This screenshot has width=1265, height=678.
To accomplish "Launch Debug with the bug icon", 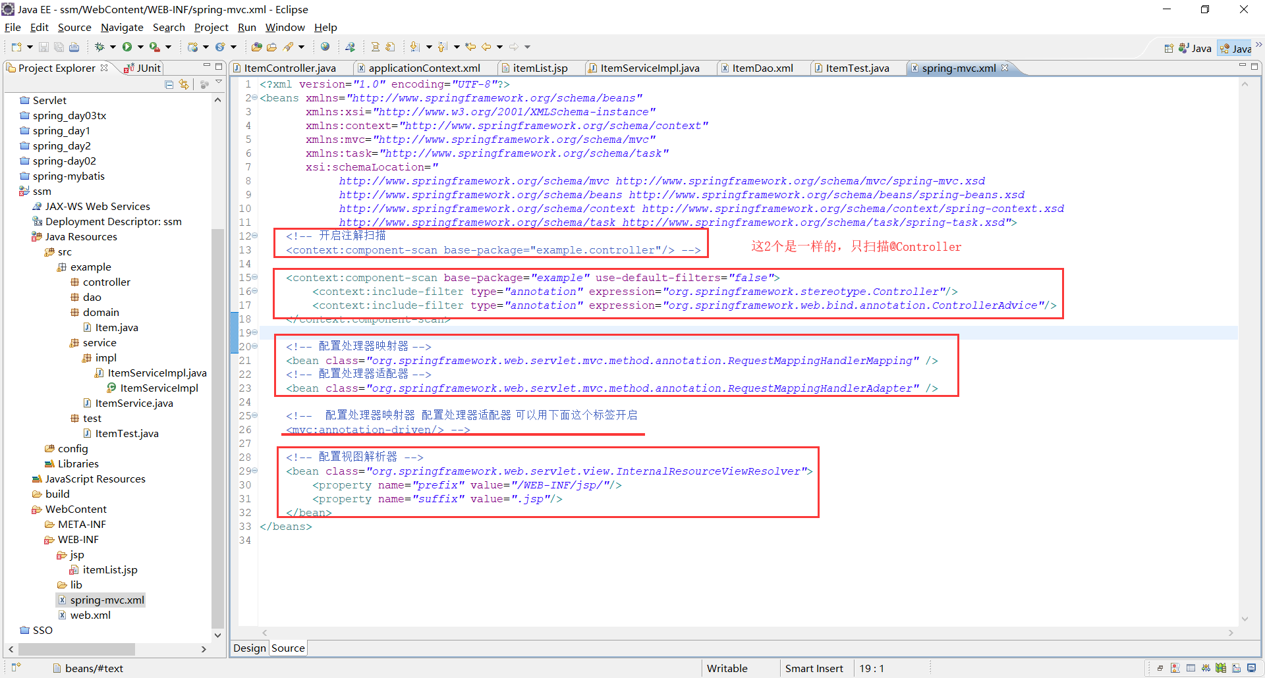I will [99, 47].
